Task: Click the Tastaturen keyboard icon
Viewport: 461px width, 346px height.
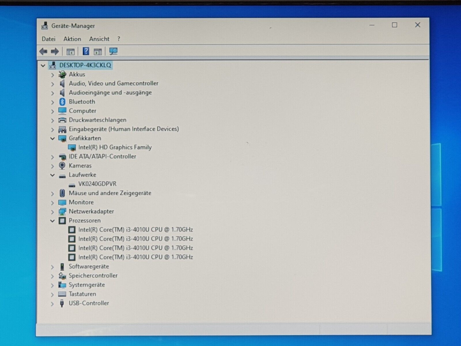Action: (x=62, y=294)
